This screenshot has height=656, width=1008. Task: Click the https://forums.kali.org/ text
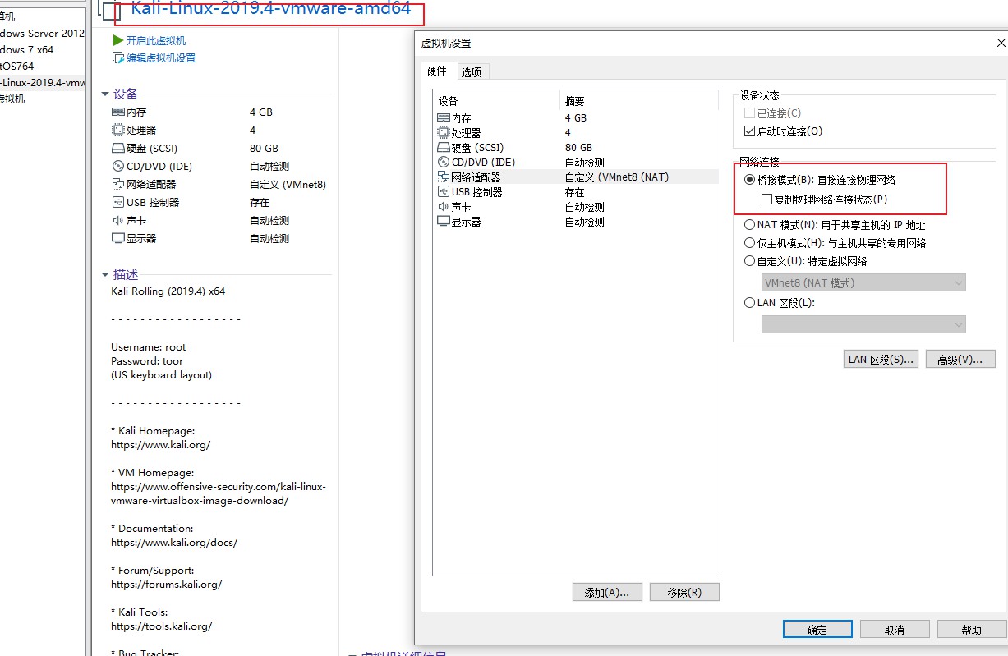coord(167,585)
